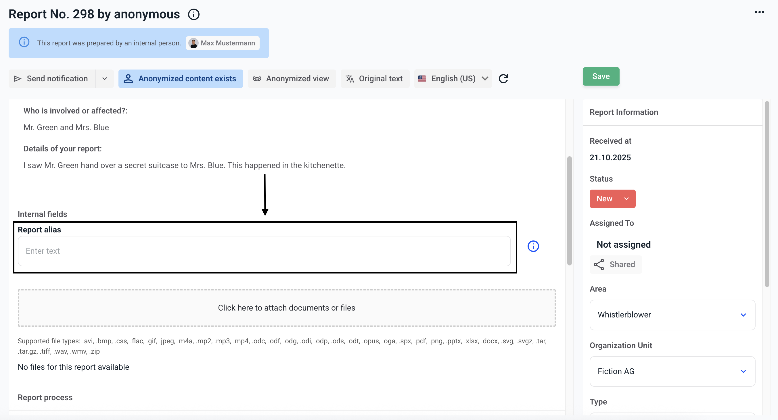This screenshot has width=778, height=420.
Task: Toggle the Anonymized view
Action: tap(292, 79)
